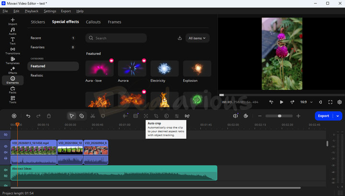
Task: Zoom in the timeline with the plus button
Action: coord(299,116)
